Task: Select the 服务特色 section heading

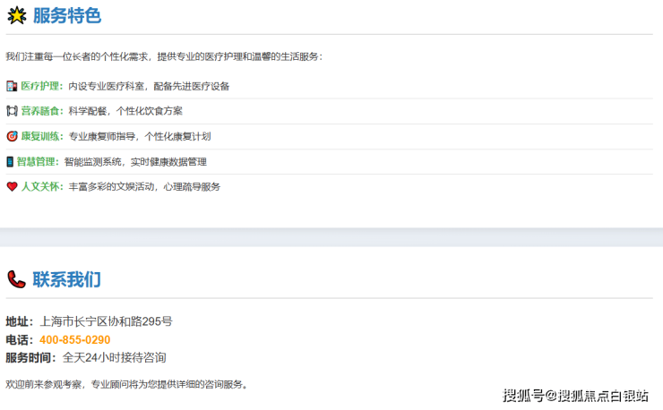Action: (66, 15)
